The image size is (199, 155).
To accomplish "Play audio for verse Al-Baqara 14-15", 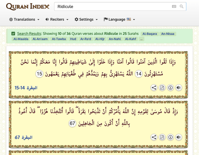I will point(179,88).
